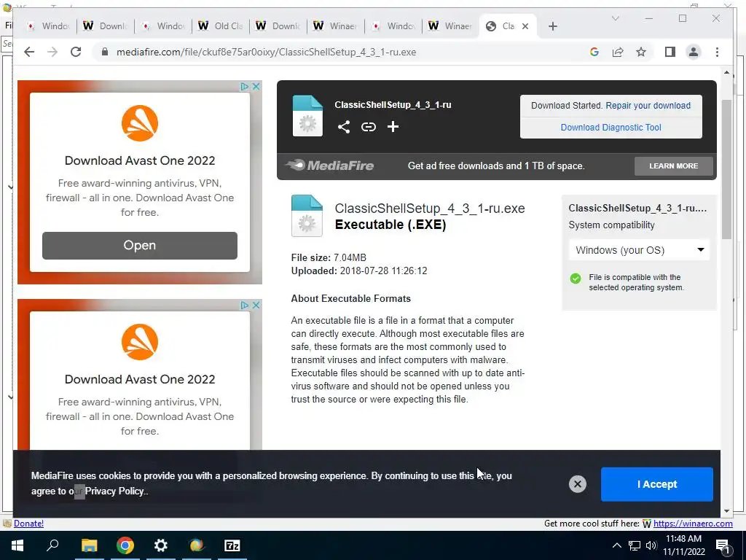
Task: Open File Explorer from taskbar
Action: click(x=89, y=545)
